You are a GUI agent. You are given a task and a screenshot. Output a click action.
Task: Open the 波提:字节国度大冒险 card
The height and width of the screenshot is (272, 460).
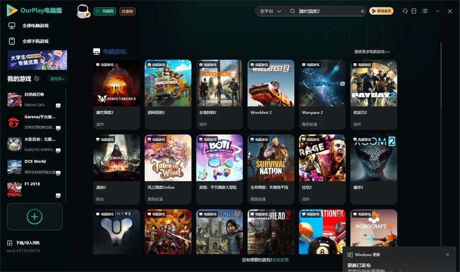click(219, 170)
